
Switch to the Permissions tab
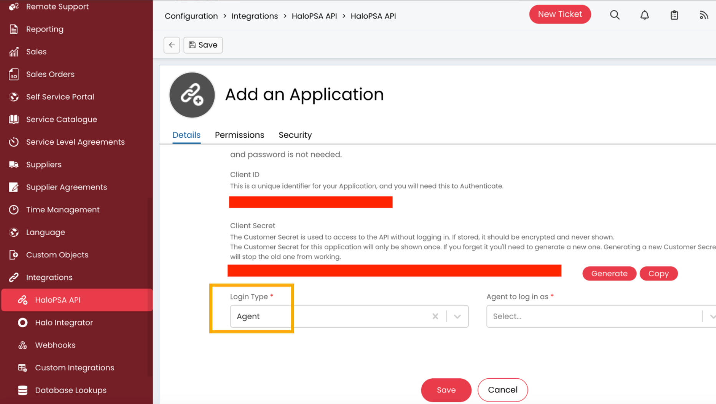point(239,135)
